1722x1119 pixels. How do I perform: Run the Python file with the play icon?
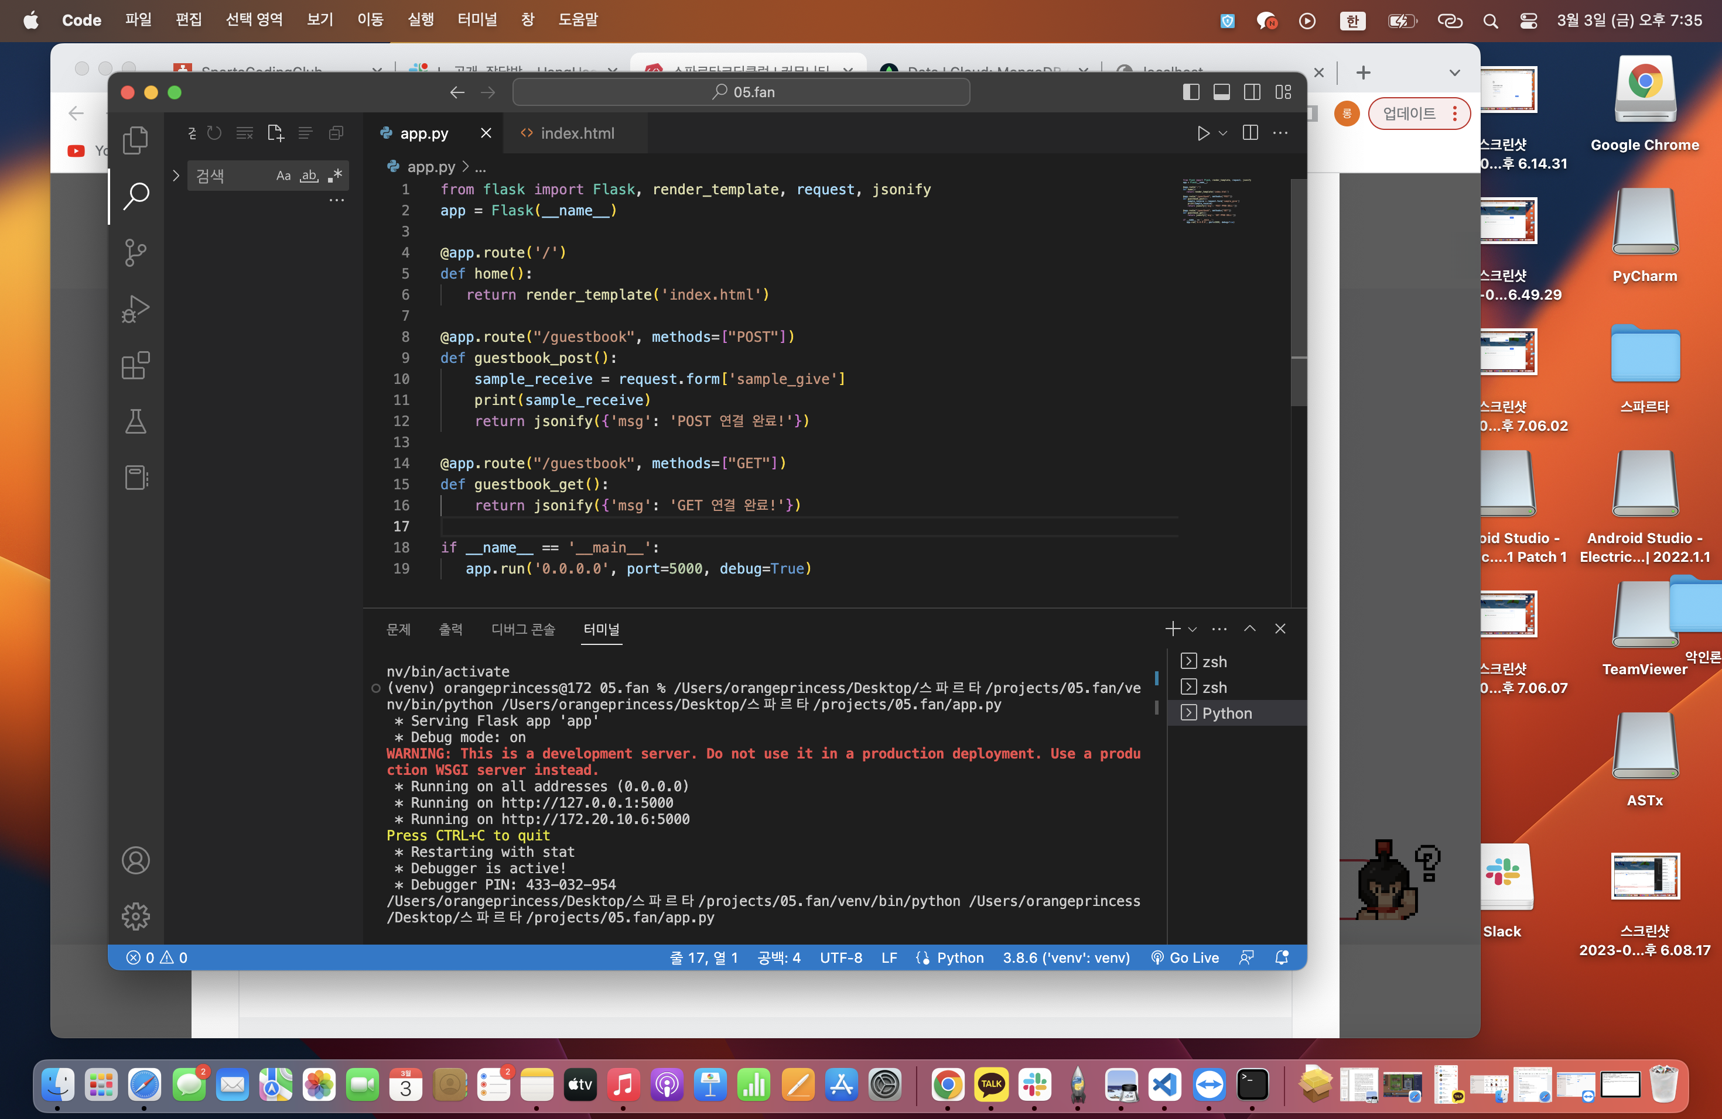coord(1202,133)
